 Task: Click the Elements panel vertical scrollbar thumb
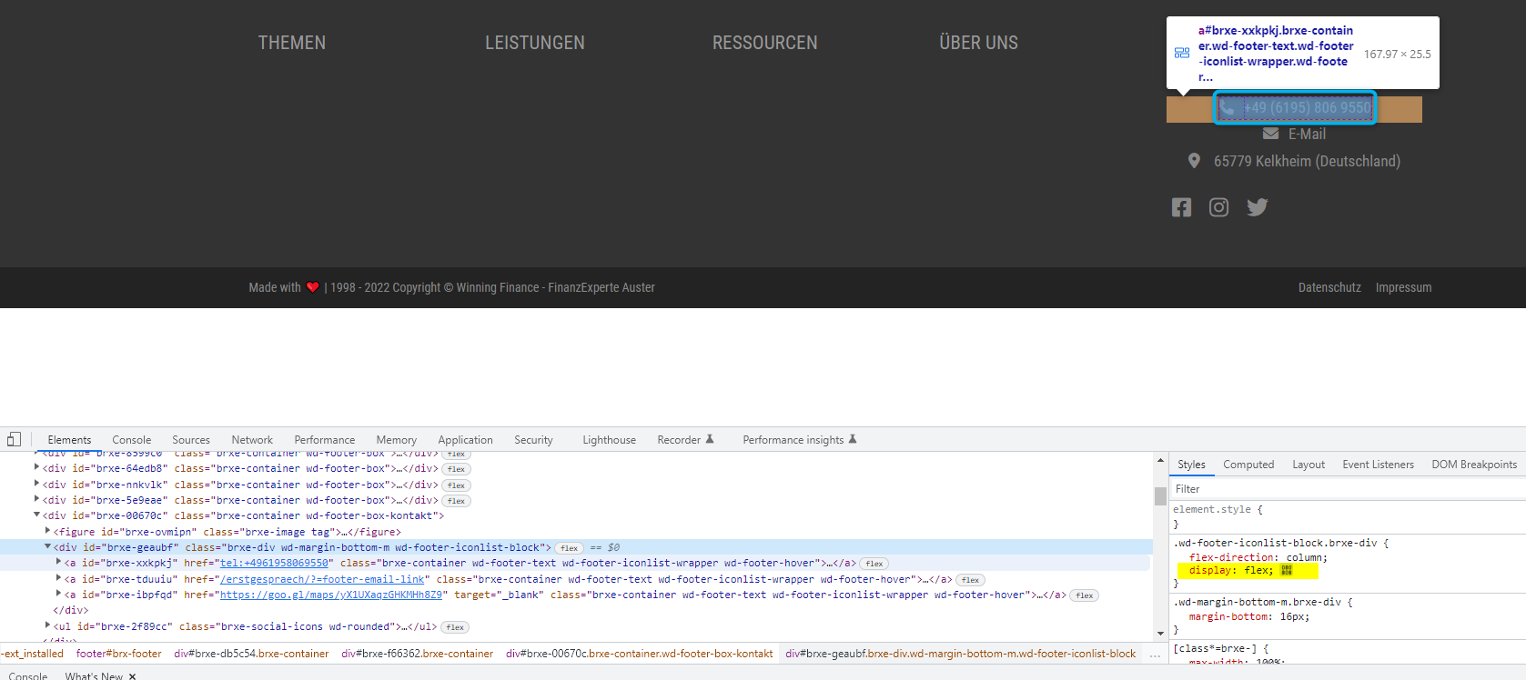[1160, 495]
